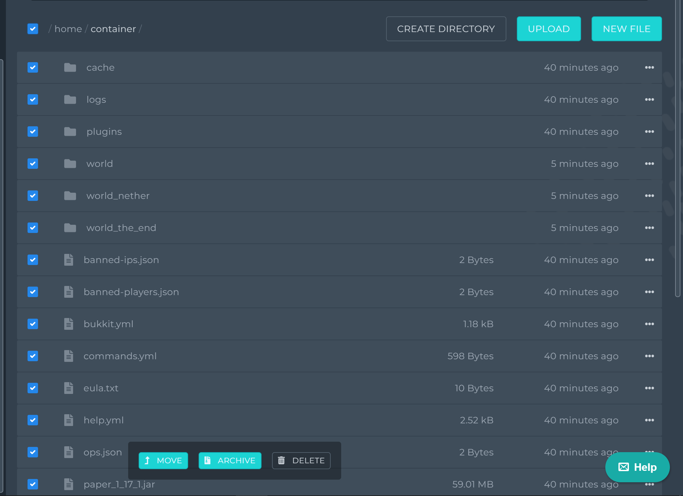The width and height of the screenshot is (683, 496).
Task: Click the file icon next to eula.txt
Action: [x=68, y=388]
